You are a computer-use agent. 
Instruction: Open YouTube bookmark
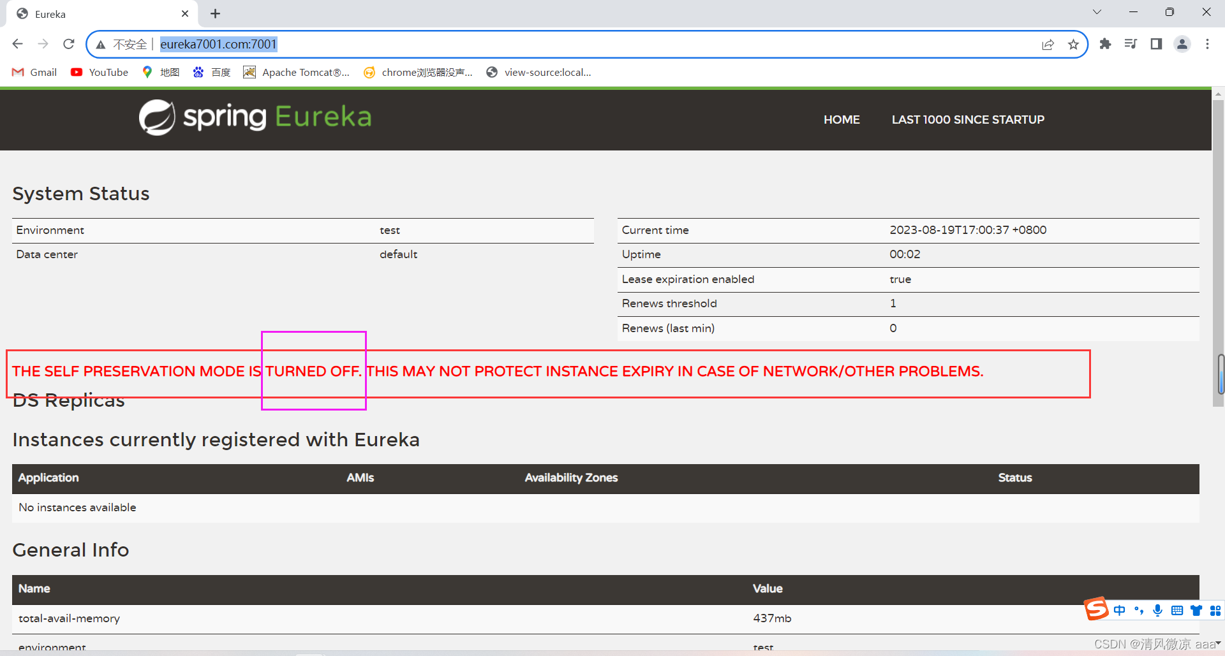click(x=100, y=72)
